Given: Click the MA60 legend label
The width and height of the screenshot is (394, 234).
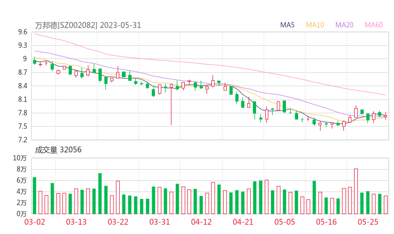Looking at the screenshot, I should 374,25.
